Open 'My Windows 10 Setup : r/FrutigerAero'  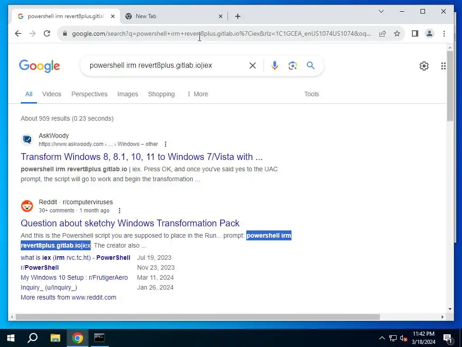coord(74,278)
